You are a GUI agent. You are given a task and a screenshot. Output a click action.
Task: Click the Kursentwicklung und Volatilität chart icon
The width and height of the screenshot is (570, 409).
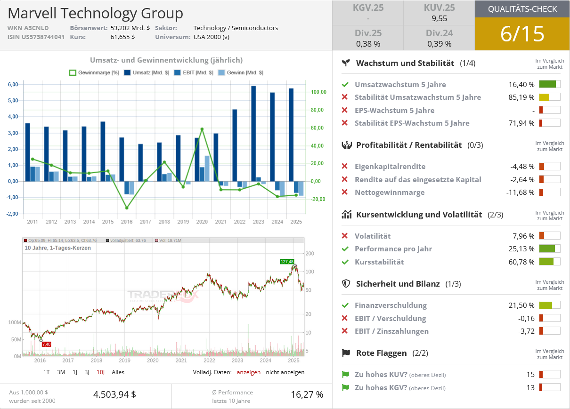pos(346,215)
